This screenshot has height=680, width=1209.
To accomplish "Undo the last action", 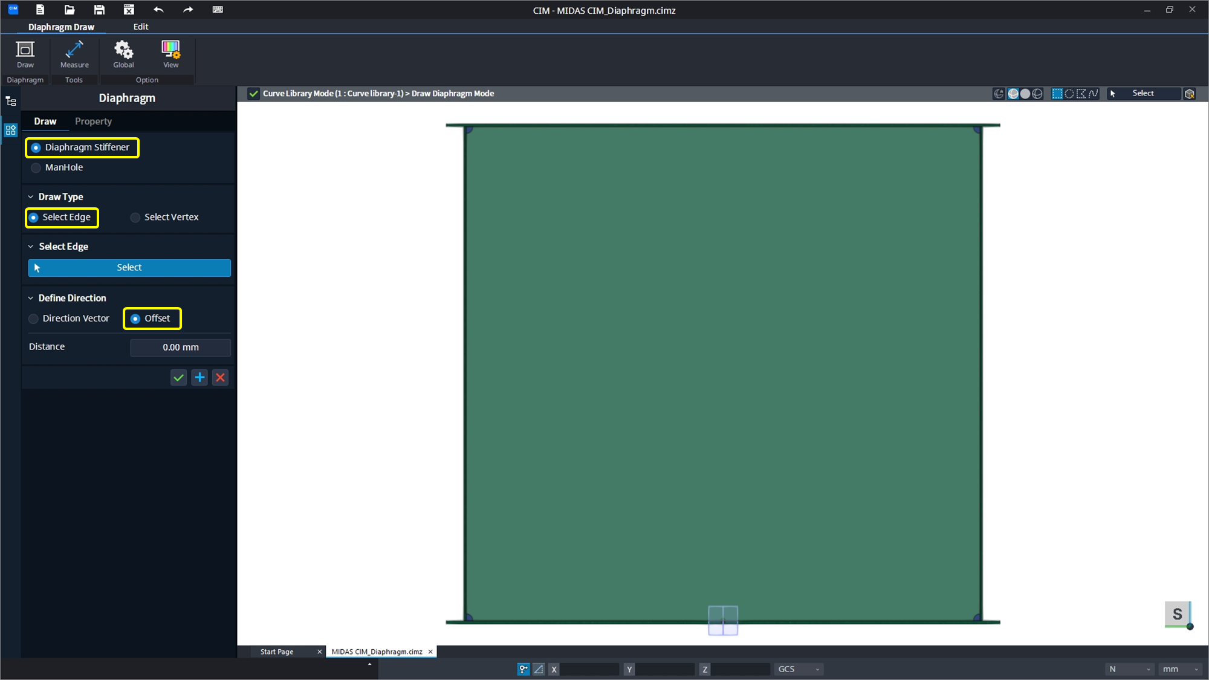I will click(158, 9).
